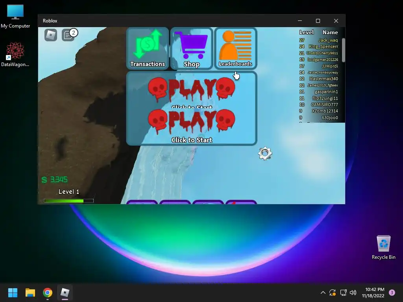This screenshot has height=302, width=403.
Task: Select player King_Spencerr in leaderboard
Action: click(319, 46)
